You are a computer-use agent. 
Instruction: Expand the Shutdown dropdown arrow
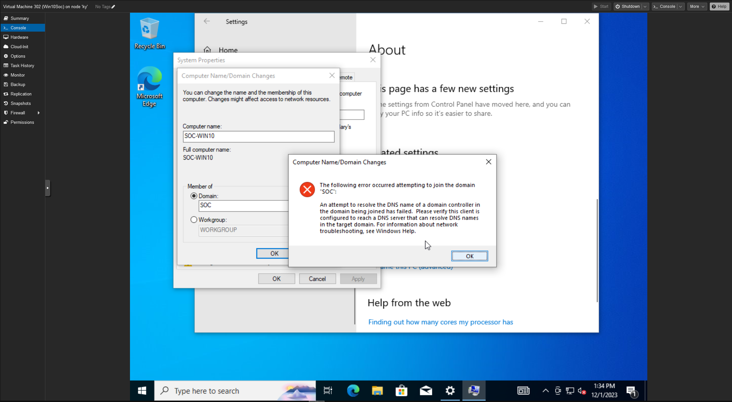coord(645,7)
